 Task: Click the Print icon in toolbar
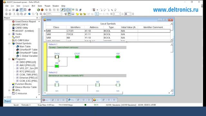click(x=17, y=10)
